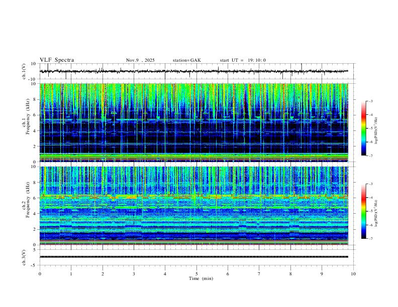The height and width of the screenshot is (307, 398).
Task: Click the '-3' label on upper colorbar
Action: (370, 101)
